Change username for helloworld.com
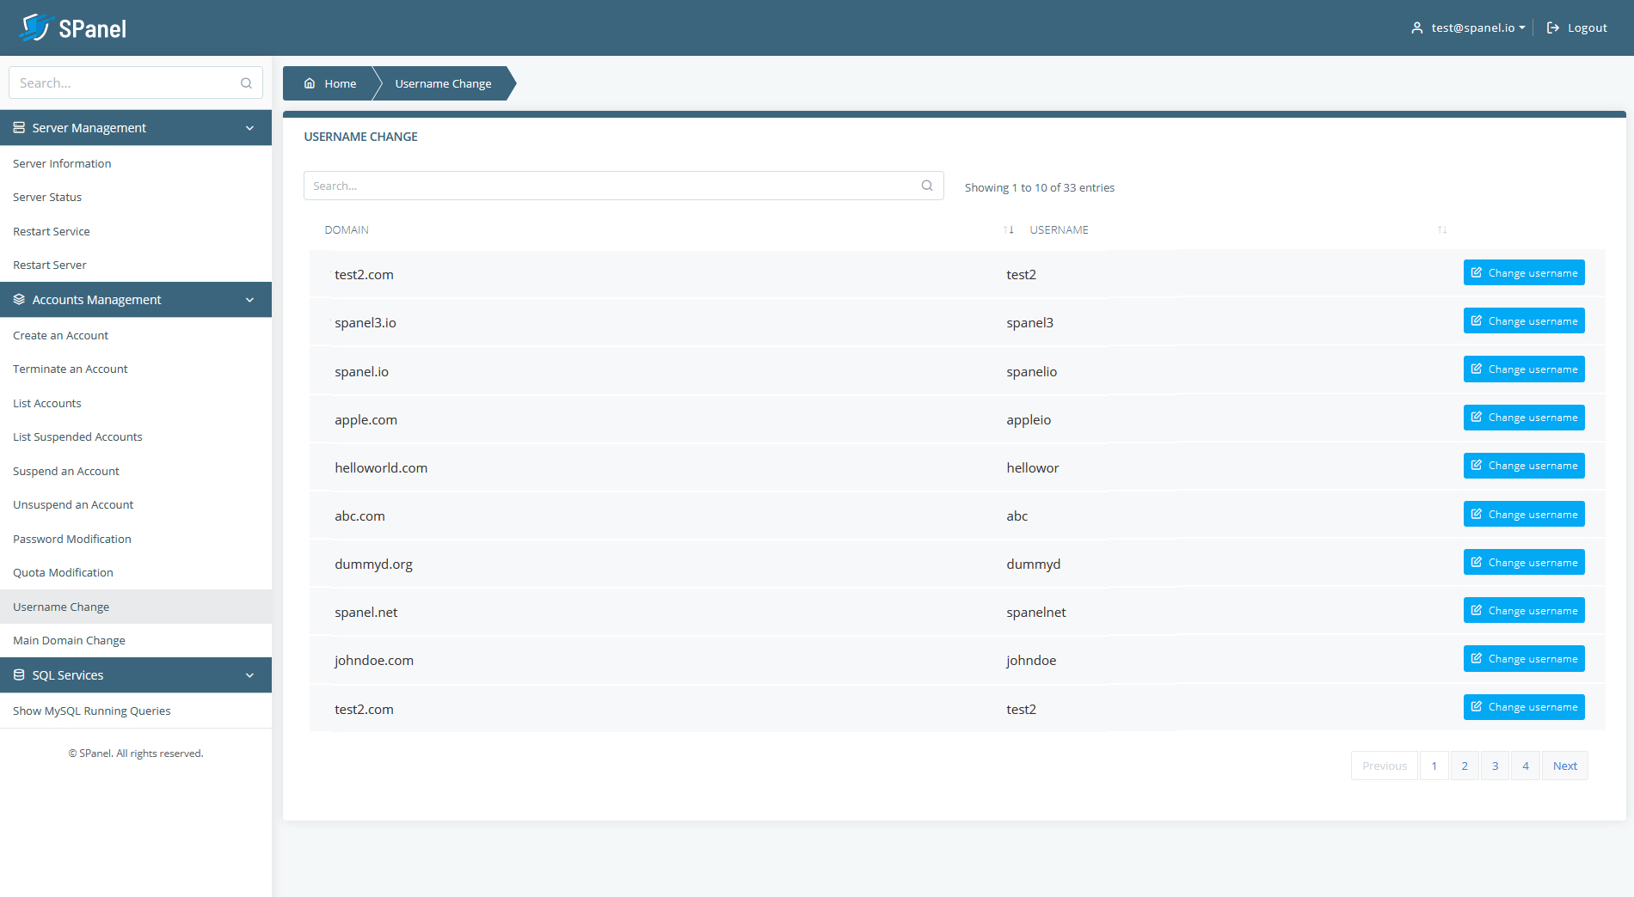This screenshot has width=1634, height=897. pyautogui.click(x=1523, y=466)
